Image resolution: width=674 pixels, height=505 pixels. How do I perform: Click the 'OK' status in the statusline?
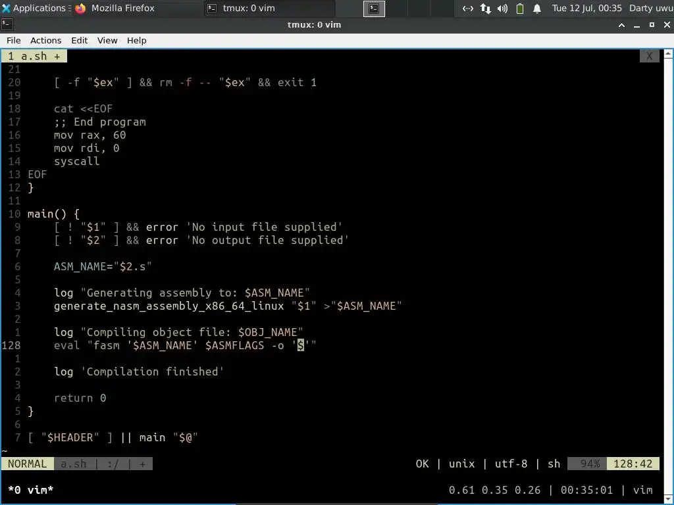click(422, 464)
